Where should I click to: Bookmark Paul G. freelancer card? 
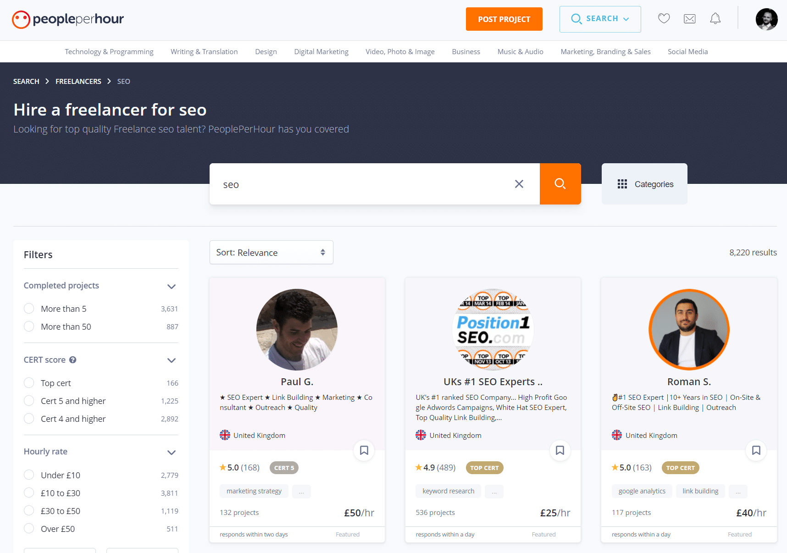pyautogui.click(x=364, y=450)
